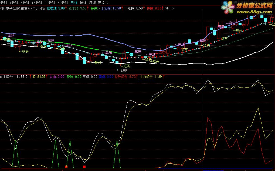
Task: Switch to the 周线 weekly chart tab
Action: pyautogui.click(x=83, y=3)
